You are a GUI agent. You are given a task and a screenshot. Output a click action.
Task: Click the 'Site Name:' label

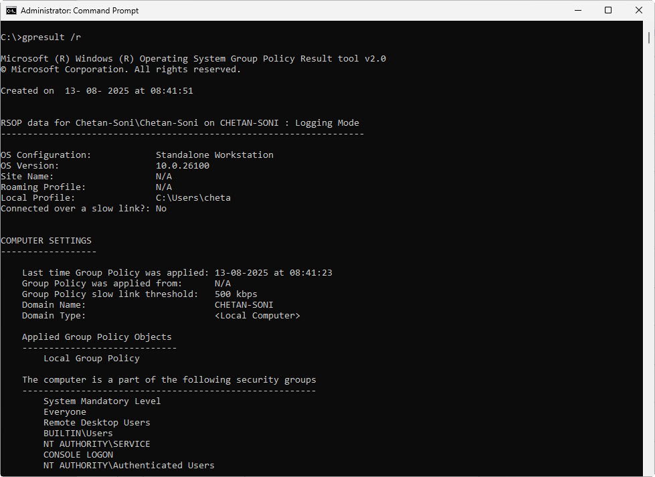27,176
